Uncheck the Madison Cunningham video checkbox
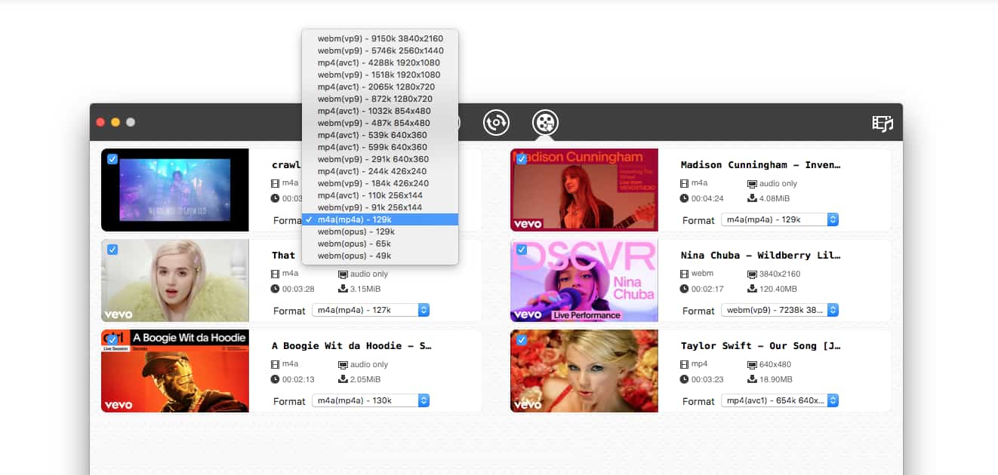 pyautogui.click(x=522, y=159)
